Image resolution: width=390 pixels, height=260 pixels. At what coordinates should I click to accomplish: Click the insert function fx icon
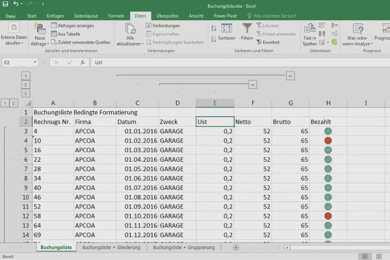pos(83,62)
